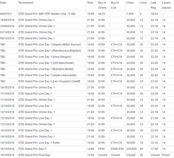Select the Rendezvous Brighton Live Day 1 row
The image size is (174, 158).
click(x=87, y=51)
